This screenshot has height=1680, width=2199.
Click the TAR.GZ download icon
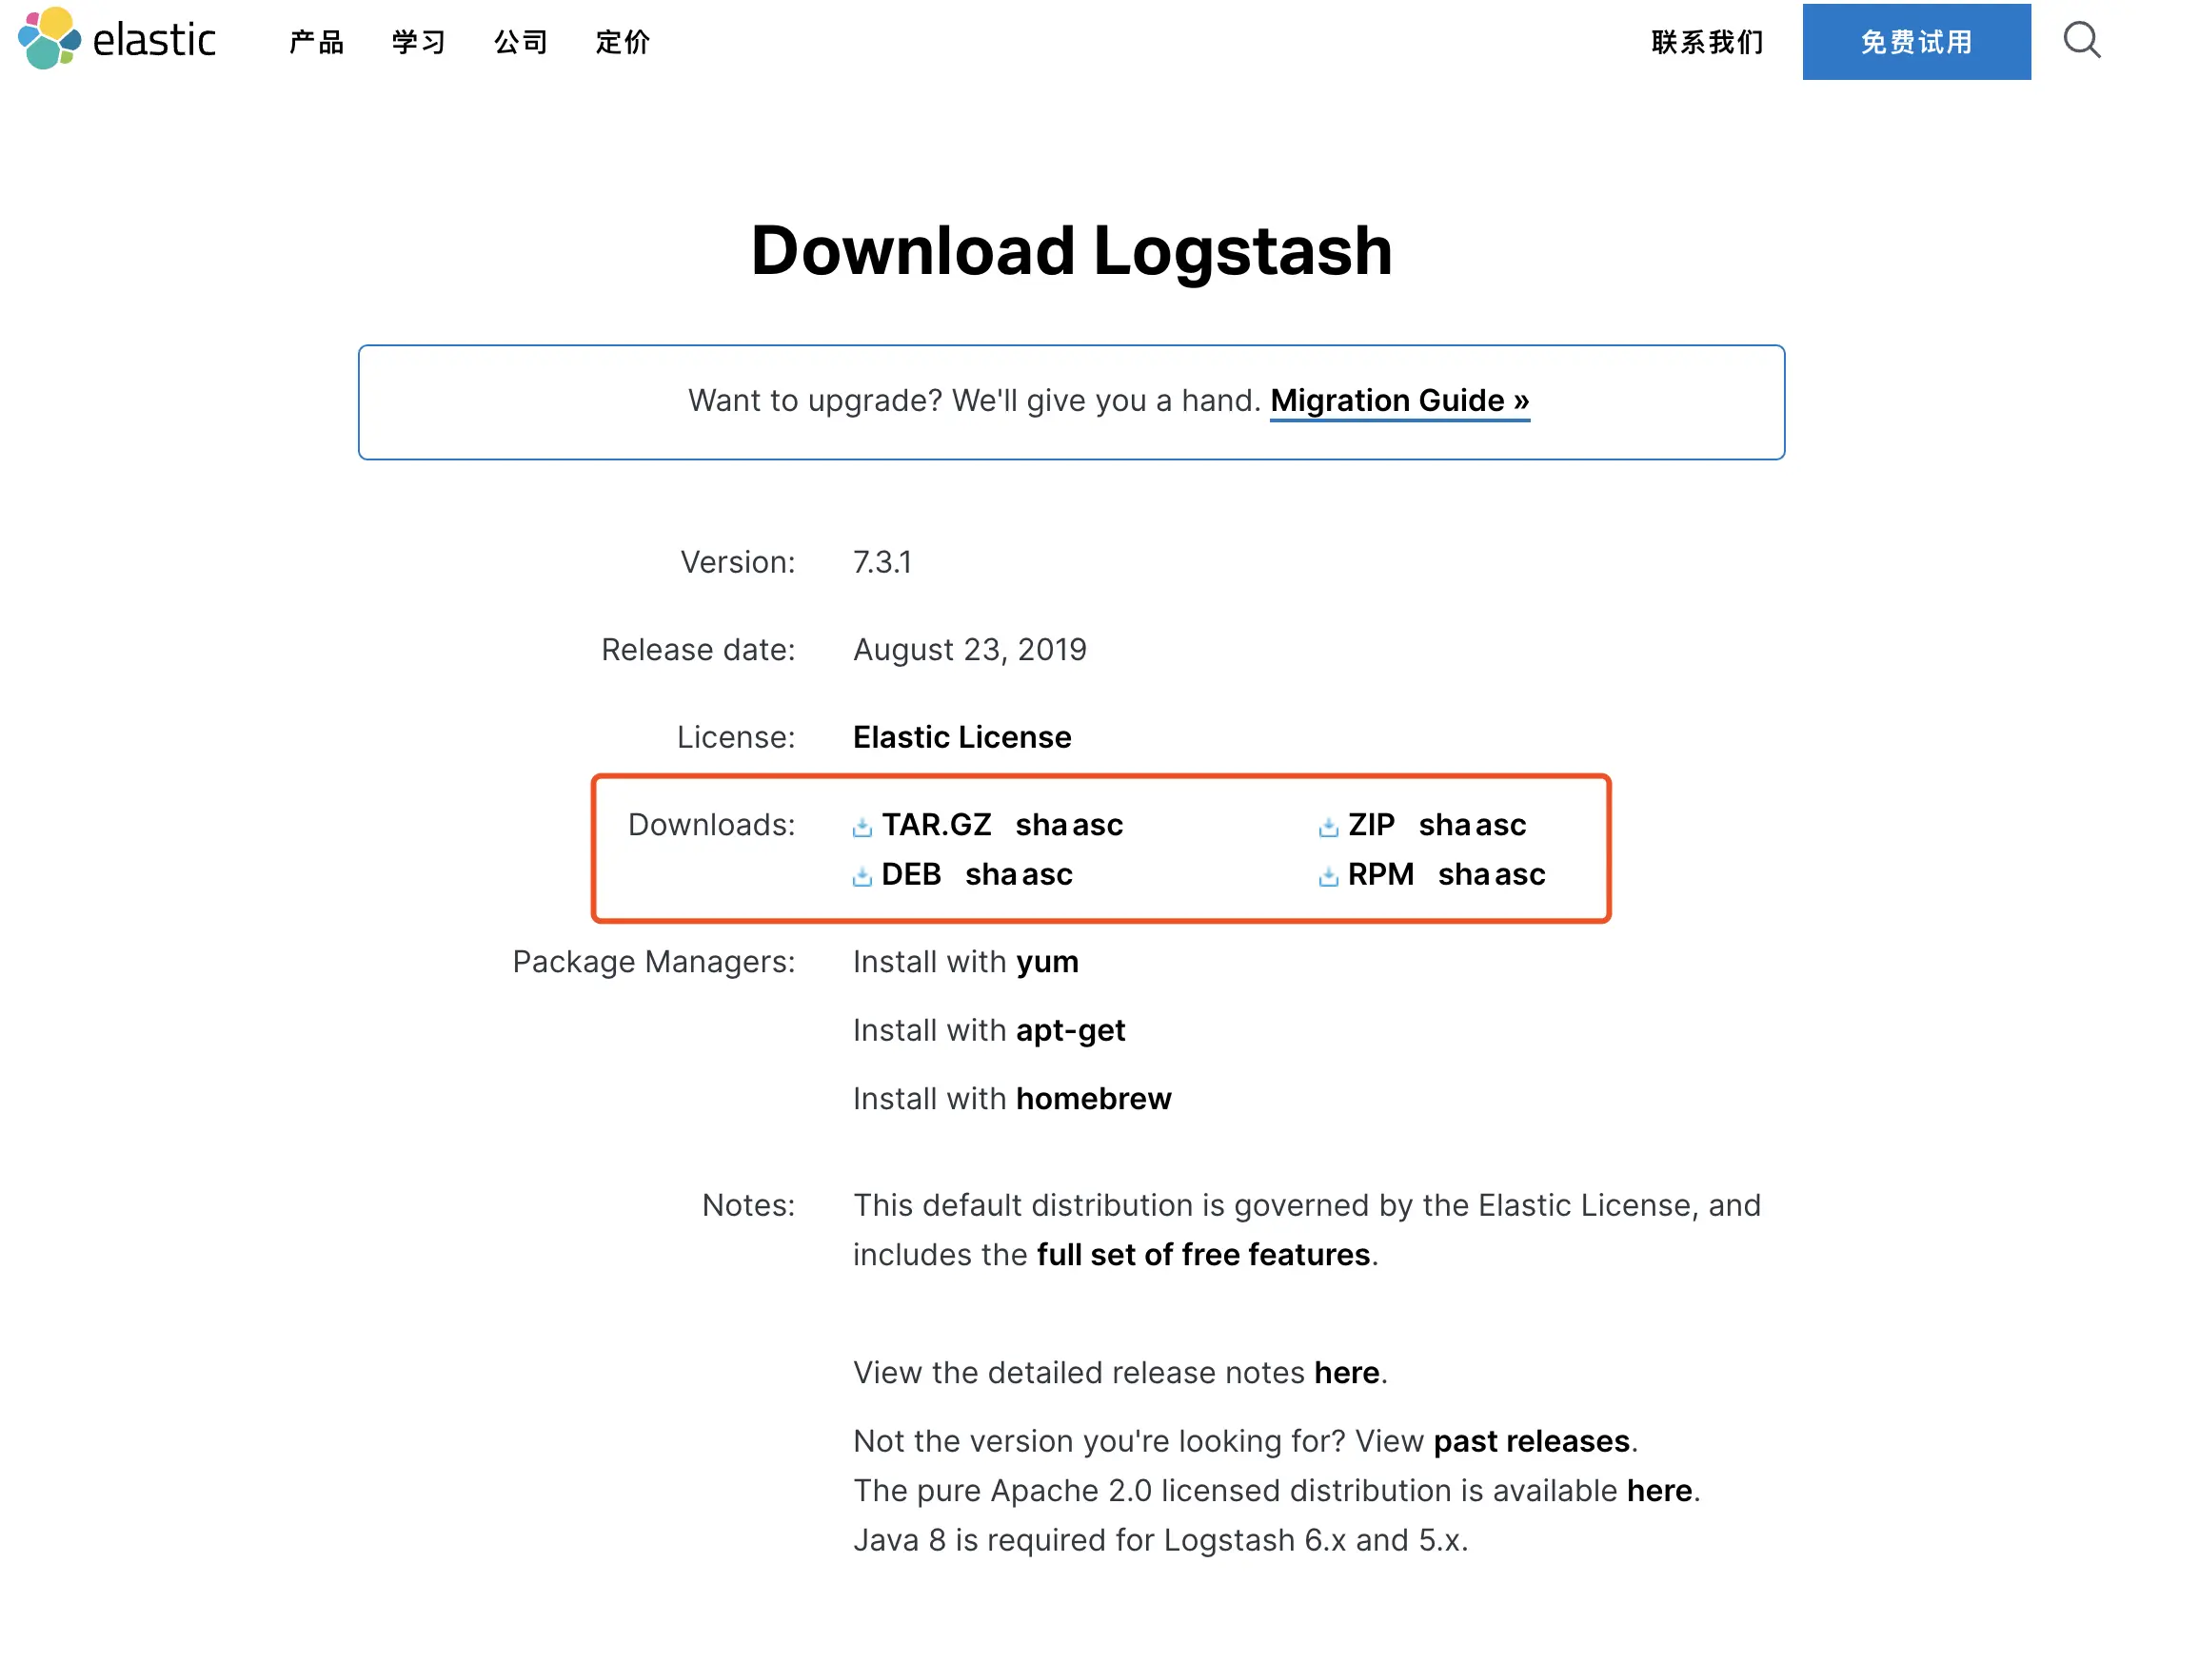click(x=862, y=827)
